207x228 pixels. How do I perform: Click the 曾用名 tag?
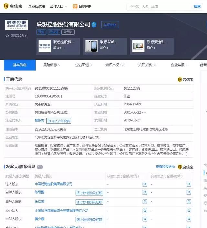click(68, 32)
